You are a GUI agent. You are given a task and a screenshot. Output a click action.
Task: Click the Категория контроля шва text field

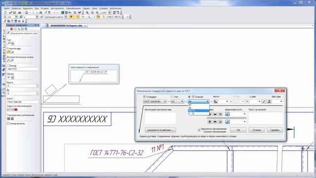160,118
